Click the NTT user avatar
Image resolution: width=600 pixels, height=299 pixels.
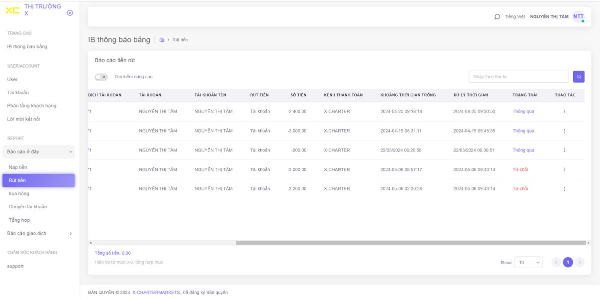click(578, 16)
